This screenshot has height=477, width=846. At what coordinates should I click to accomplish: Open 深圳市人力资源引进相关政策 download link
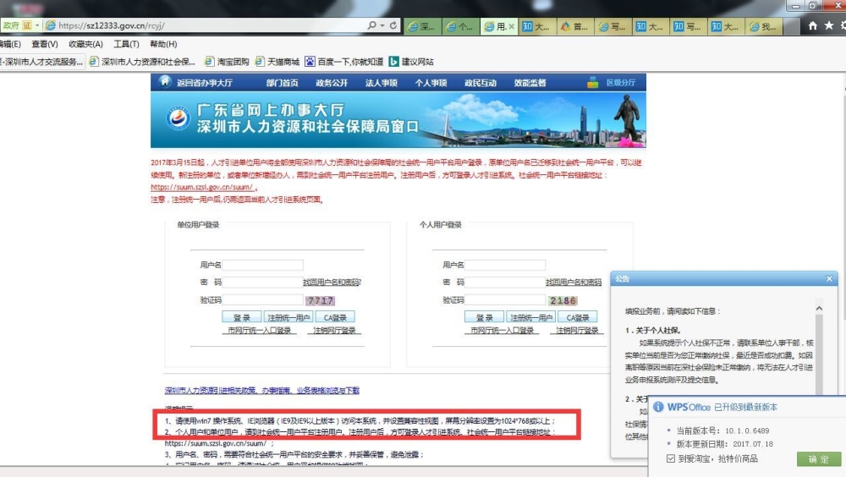261,390
